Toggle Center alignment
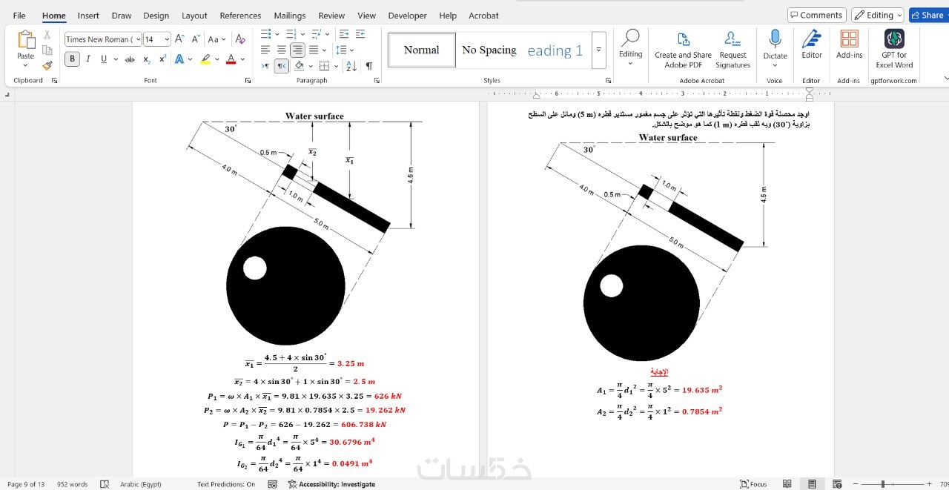The width and height of the screenshot is (949, 490). pos(282,50)
